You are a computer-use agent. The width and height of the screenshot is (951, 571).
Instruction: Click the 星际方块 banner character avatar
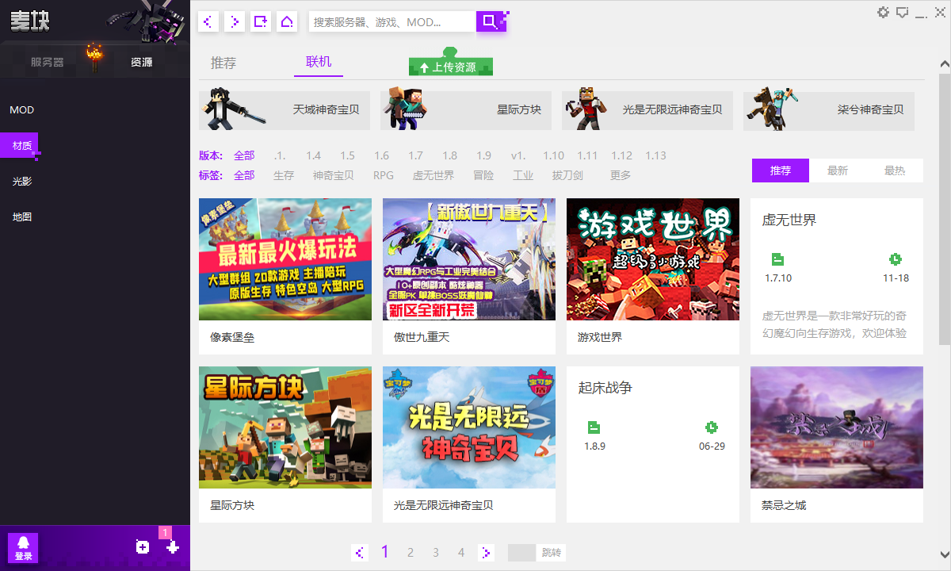[407, 109]
